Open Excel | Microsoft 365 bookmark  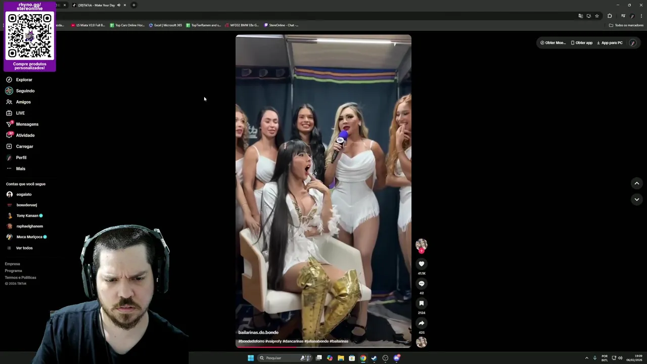point(165,25)
